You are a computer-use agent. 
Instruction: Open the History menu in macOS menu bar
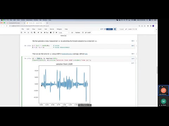coord(23,20)
